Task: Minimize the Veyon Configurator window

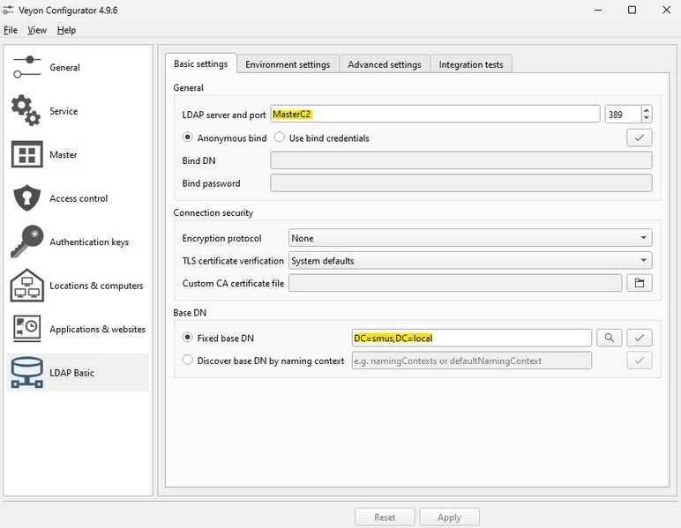Action: [598, 10]
